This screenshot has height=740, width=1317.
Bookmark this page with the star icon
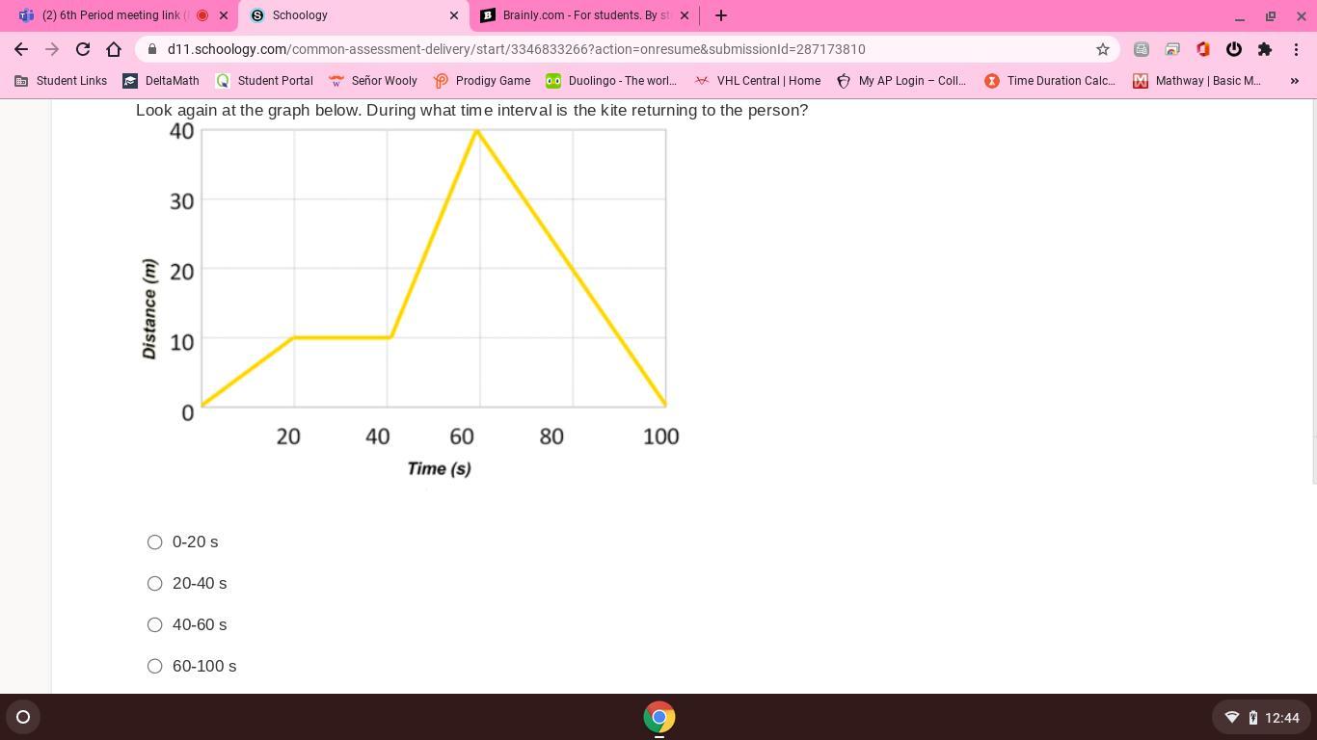[x=1103, y=49]
